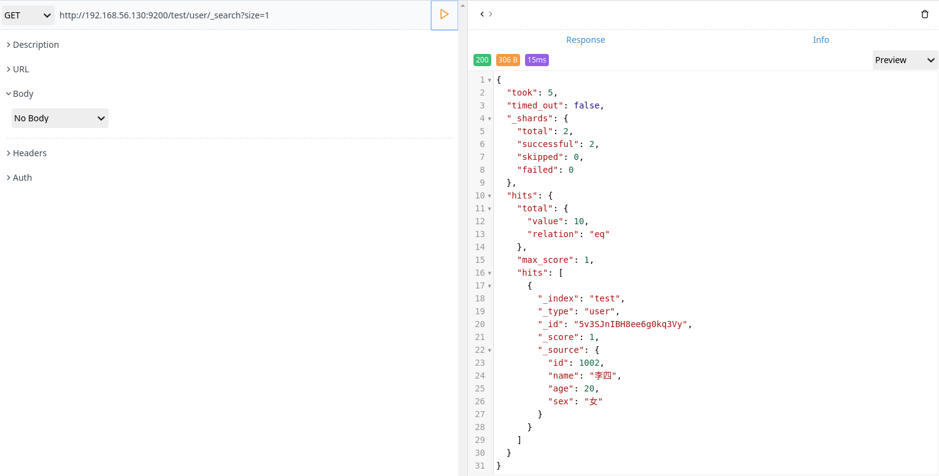939x476 pixels.
Task: Navigate back using the left chevron icon
Action: 481,13
